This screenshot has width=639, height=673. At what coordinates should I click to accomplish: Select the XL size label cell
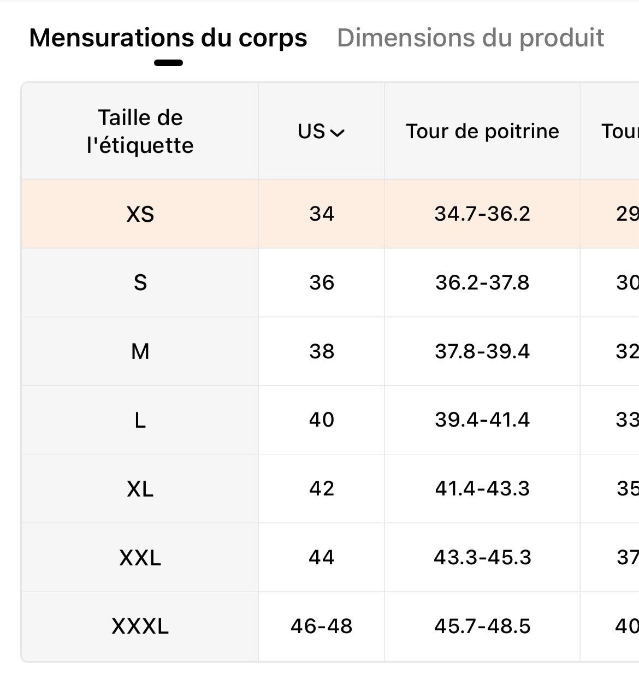[x=140, y=489]
